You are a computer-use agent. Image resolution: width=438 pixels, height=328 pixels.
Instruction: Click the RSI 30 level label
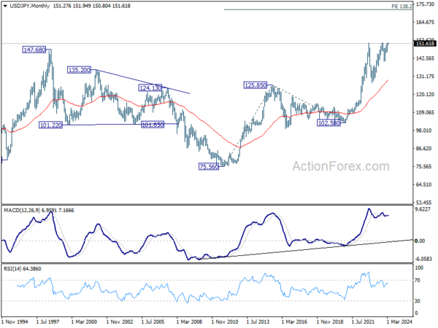click(x=418, y=301)
